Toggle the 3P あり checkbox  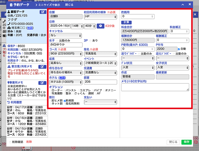(x=91, y=41)
